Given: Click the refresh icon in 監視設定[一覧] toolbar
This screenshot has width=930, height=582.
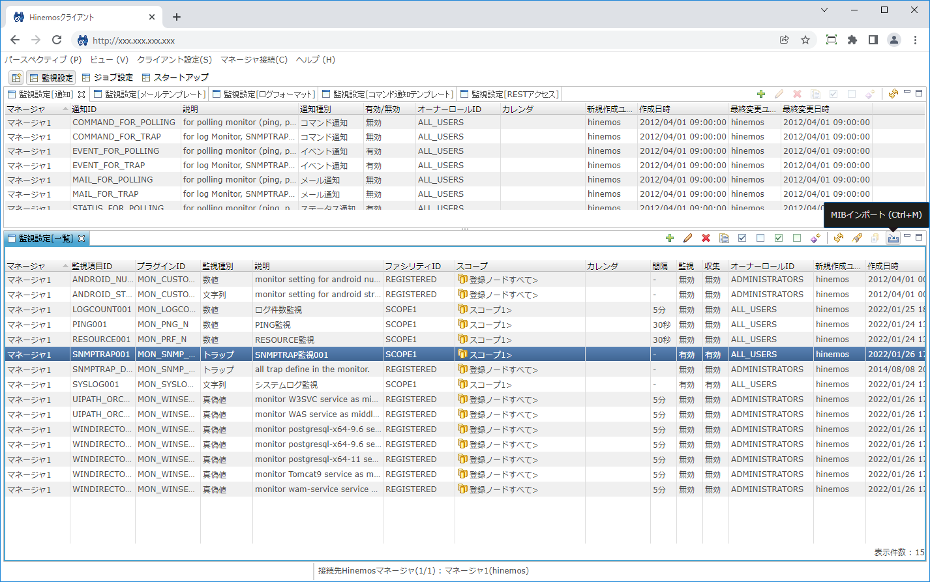Looking at the screenshot, I should (840, 238).
